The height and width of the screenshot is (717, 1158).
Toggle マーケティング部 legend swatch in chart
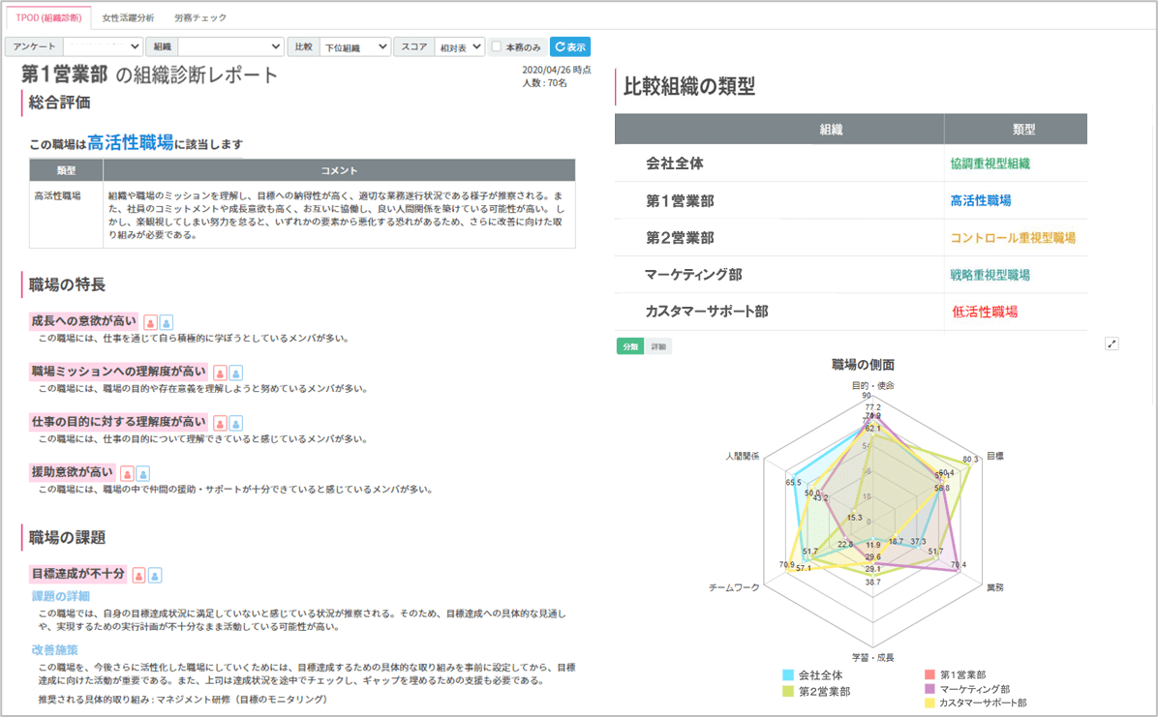click(929, 688)
